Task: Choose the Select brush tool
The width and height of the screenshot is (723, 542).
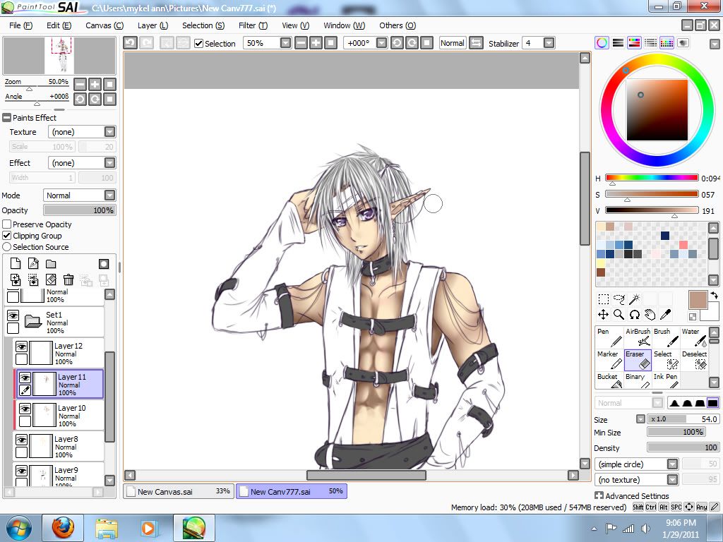Action: tap(666, 360)
